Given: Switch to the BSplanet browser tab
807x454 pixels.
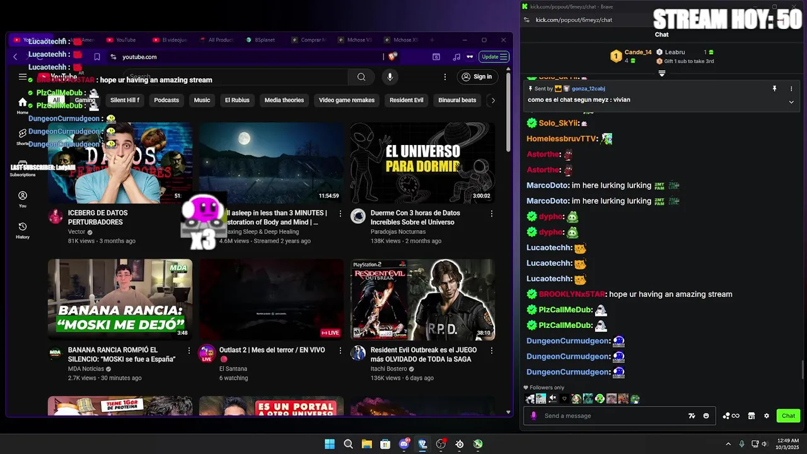Looking at the screenshot, I should click(262, 40).
